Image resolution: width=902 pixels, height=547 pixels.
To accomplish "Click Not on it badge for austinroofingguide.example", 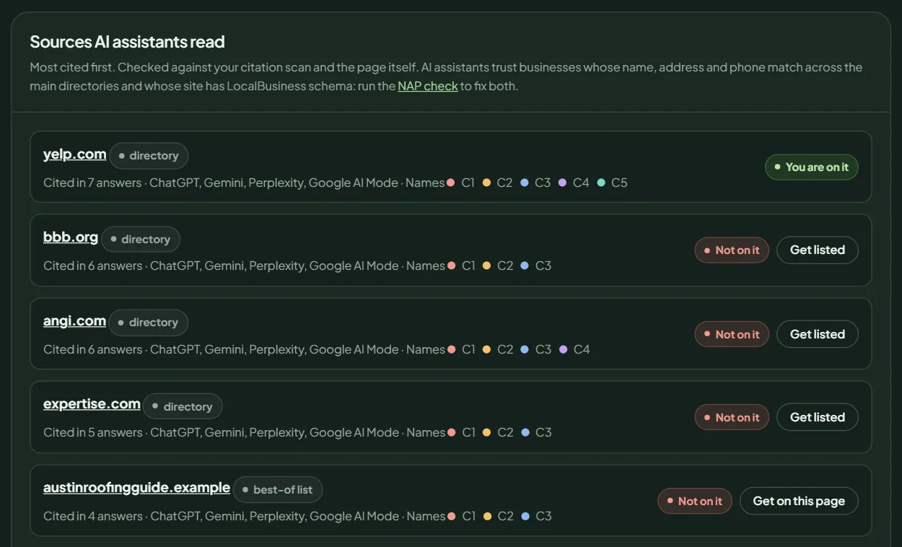I will (695, 501).
